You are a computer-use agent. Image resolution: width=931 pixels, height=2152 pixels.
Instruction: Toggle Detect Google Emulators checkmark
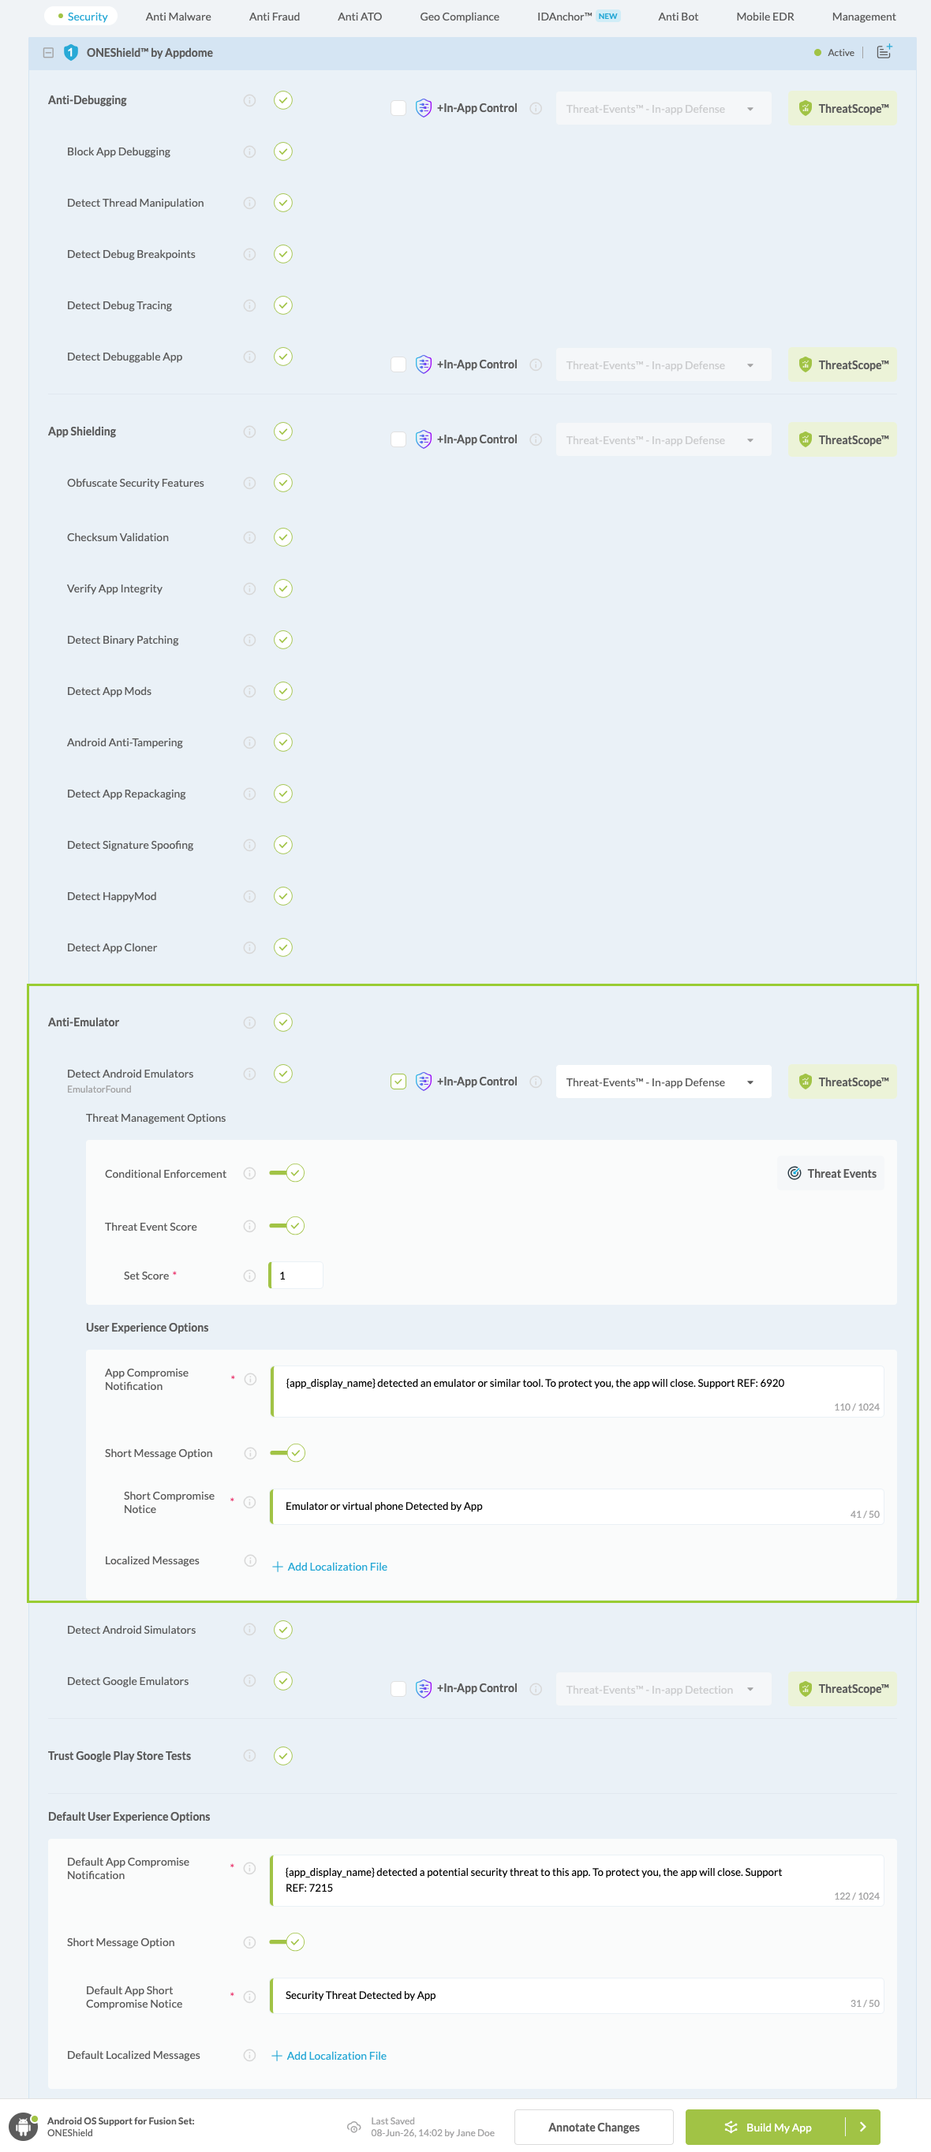(283, 1681)
